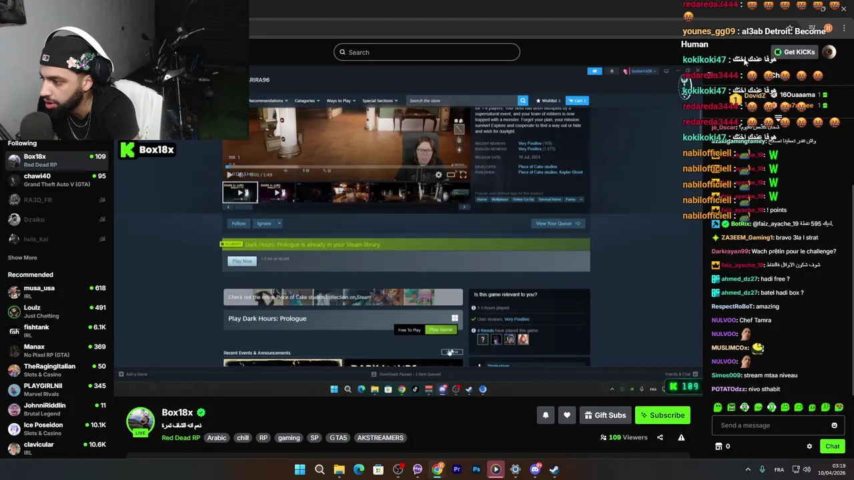Click the verified badge next to Box18x

click(201, 413)
